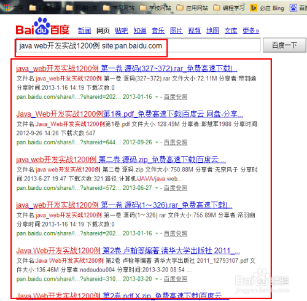The height and width of the screenshot is (301, 307).
Task: Expand arrow beside 2013-01-16 under 源码(1~326).rar
Action: [x=157, y=233]
